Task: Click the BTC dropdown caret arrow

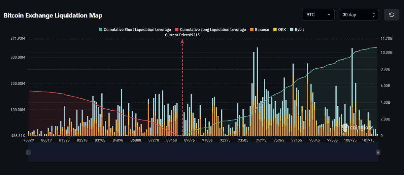Action: click(329, 15)
